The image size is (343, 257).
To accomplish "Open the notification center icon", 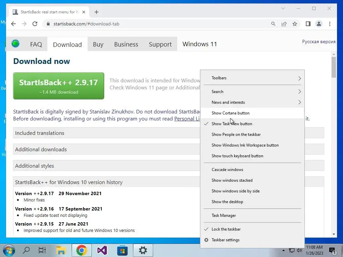I will point(332,251).
